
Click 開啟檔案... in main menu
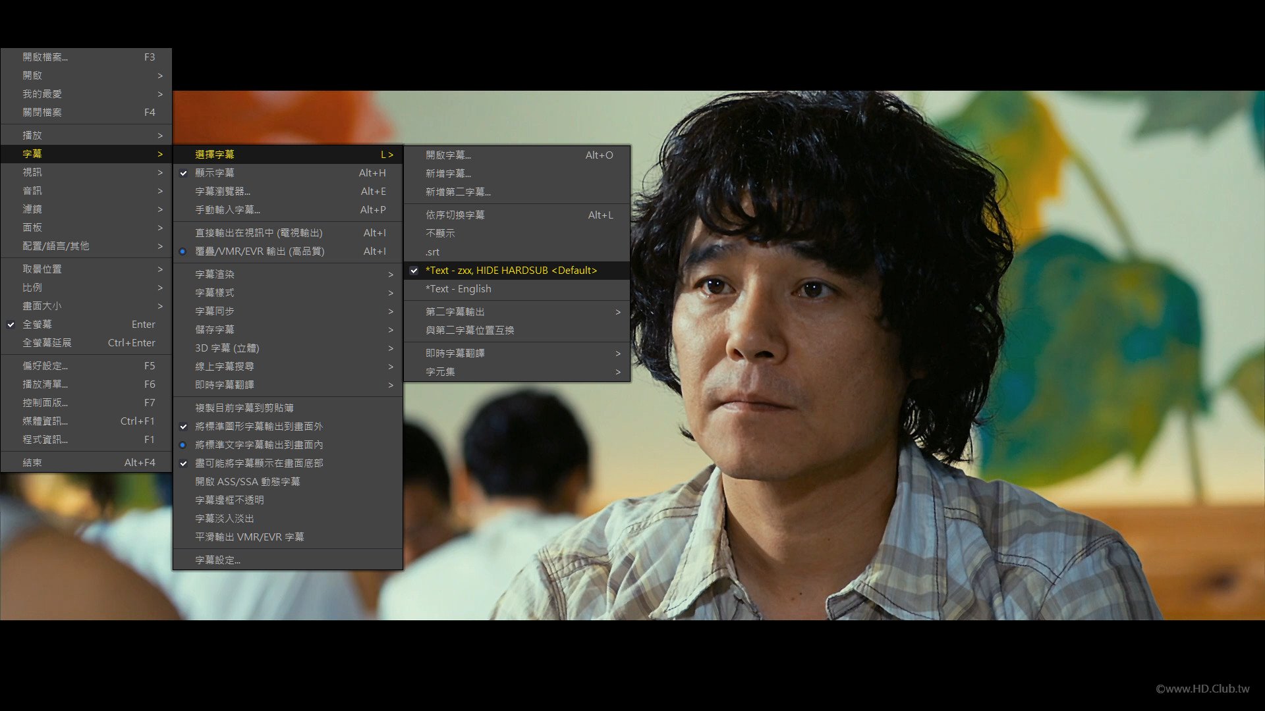pos(45,57)
